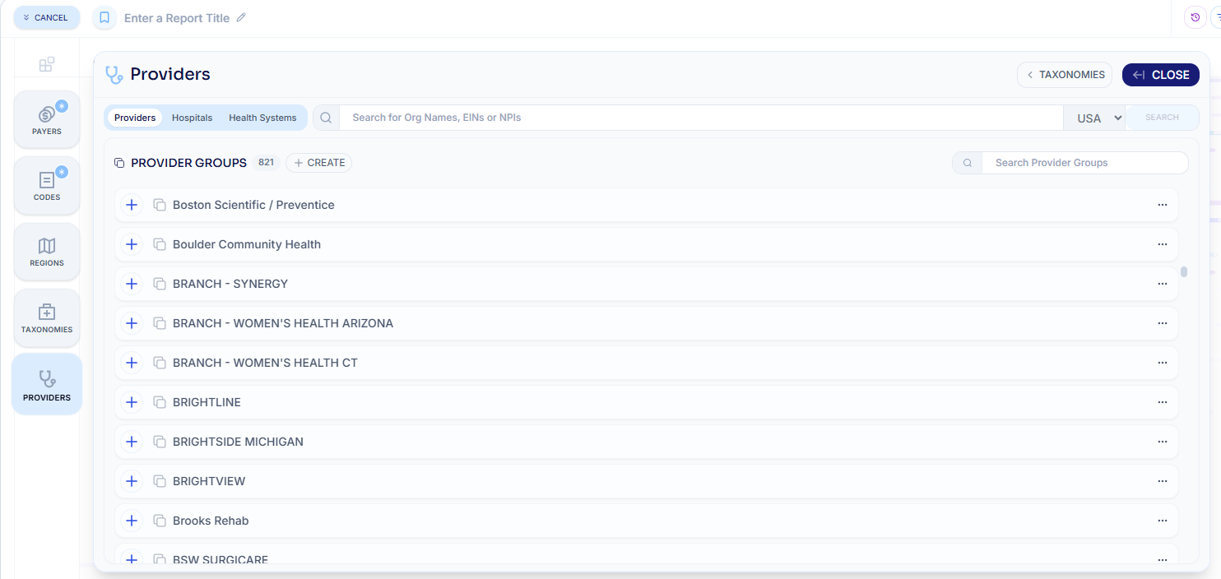Screen dimensions: 1221x579
Task: Click copy icon beside BRANCH - WOMEN'S HEALTH ARIZONA
Action: [160, 323]
